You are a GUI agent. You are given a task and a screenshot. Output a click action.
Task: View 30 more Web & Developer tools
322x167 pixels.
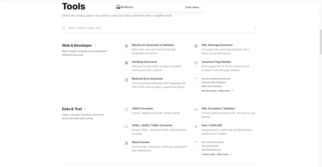(x=217, y=91)
